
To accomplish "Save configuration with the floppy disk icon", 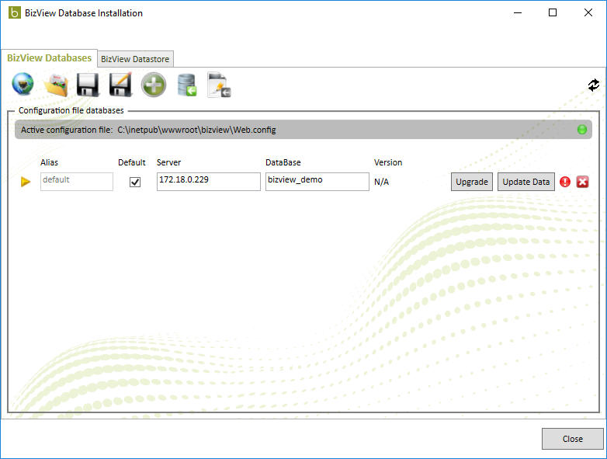I will (x=88, y=85).
